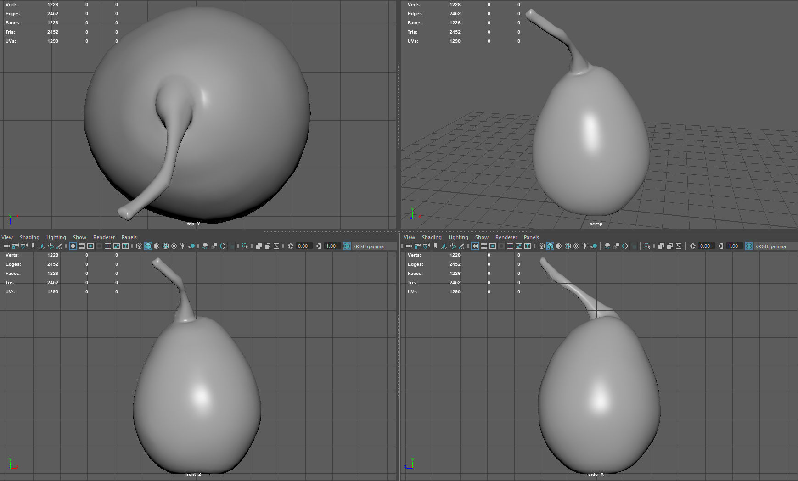Open sRGB gamma dropdown in front panel toolbar

pos(375,246)
